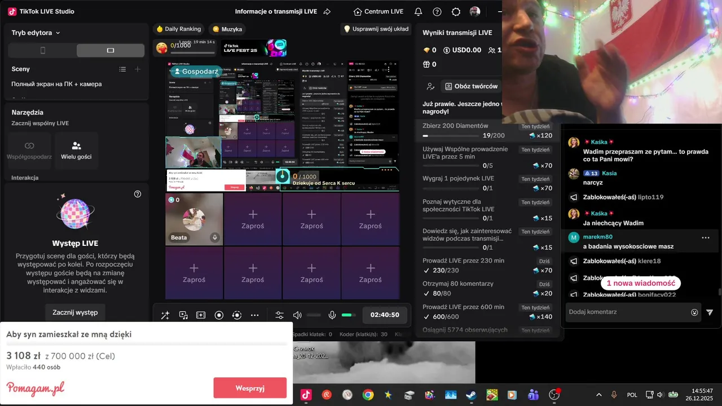Open the audio mixer sliders icon

279,315
